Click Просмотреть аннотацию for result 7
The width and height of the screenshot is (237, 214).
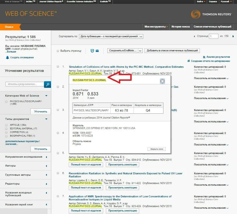click(123, 211)
